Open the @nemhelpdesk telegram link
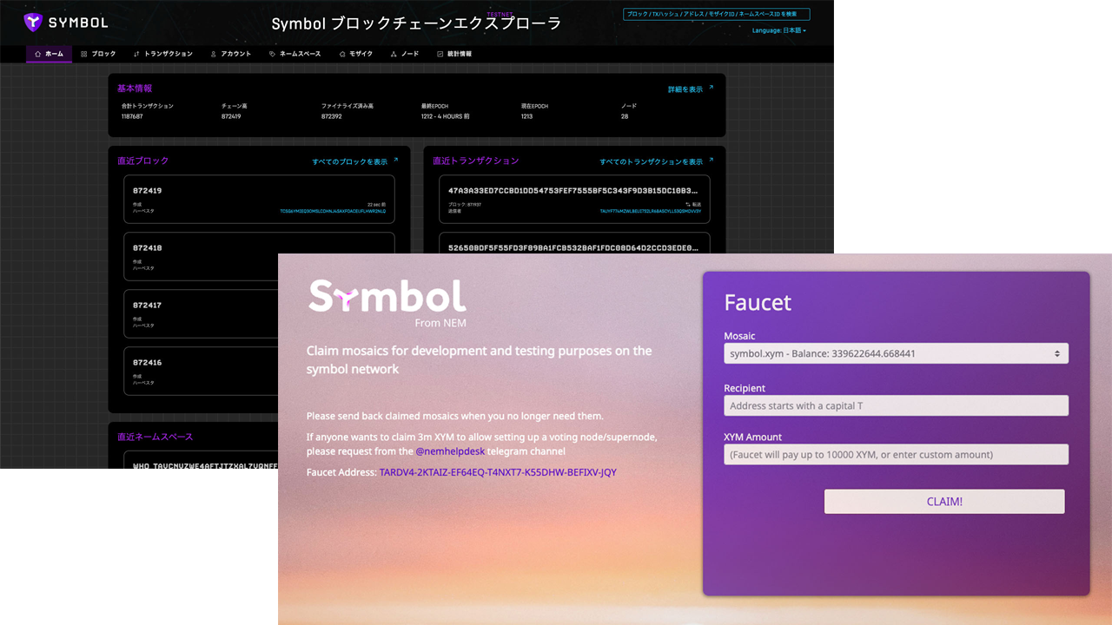Image resolution: width=1112 pixels, height=625 pixels. point(451,451)
